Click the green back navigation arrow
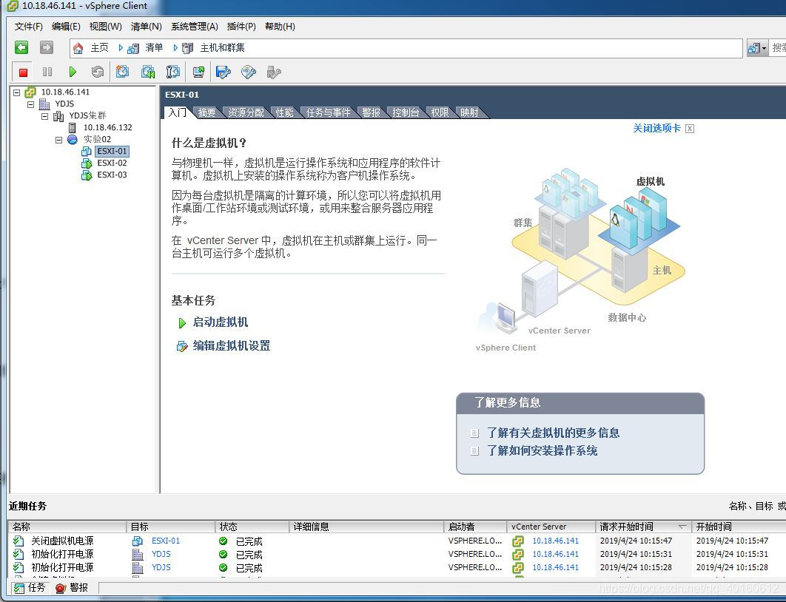786x602 pixels. pos(21,47)
